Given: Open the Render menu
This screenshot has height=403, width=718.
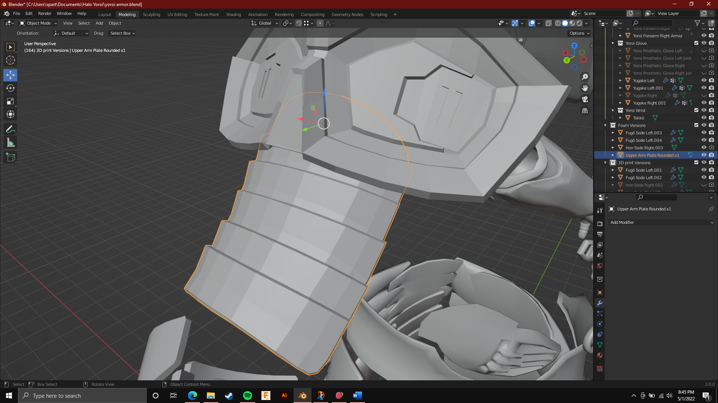Looking at the screenshot, I should [x=45, y=13].
